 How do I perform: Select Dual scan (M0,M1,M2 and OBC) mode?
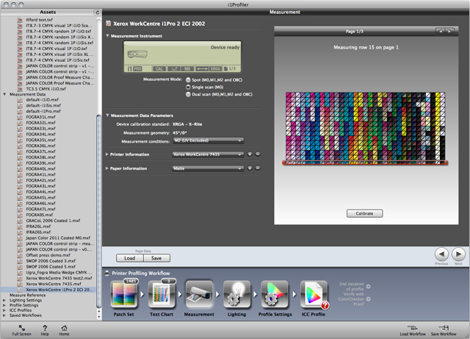tap(188, 94)
